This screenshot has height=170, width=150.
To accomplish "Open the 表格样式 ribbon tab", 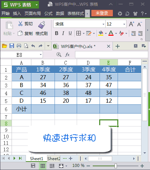I will click(x=76, y=14).
